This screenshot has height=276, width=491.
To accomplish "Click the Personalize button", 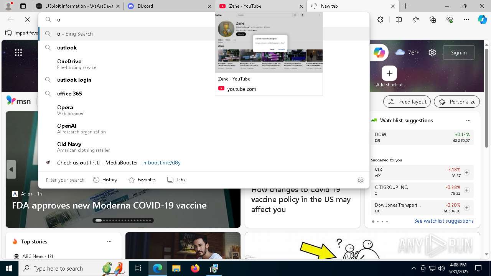I will (x=457, y=102).
